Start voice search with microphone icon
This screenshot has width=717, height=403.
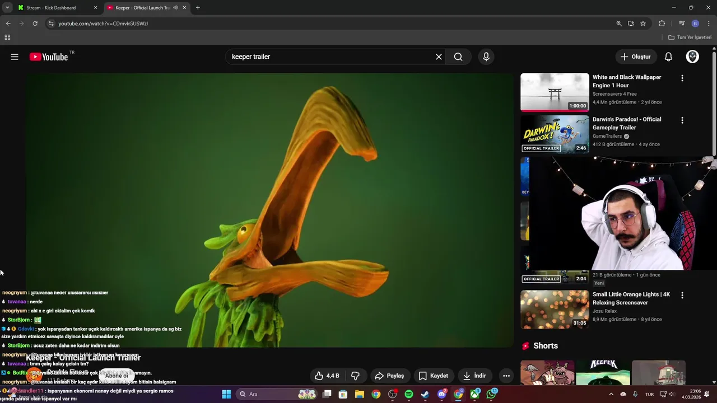click(x=486, y=57)
